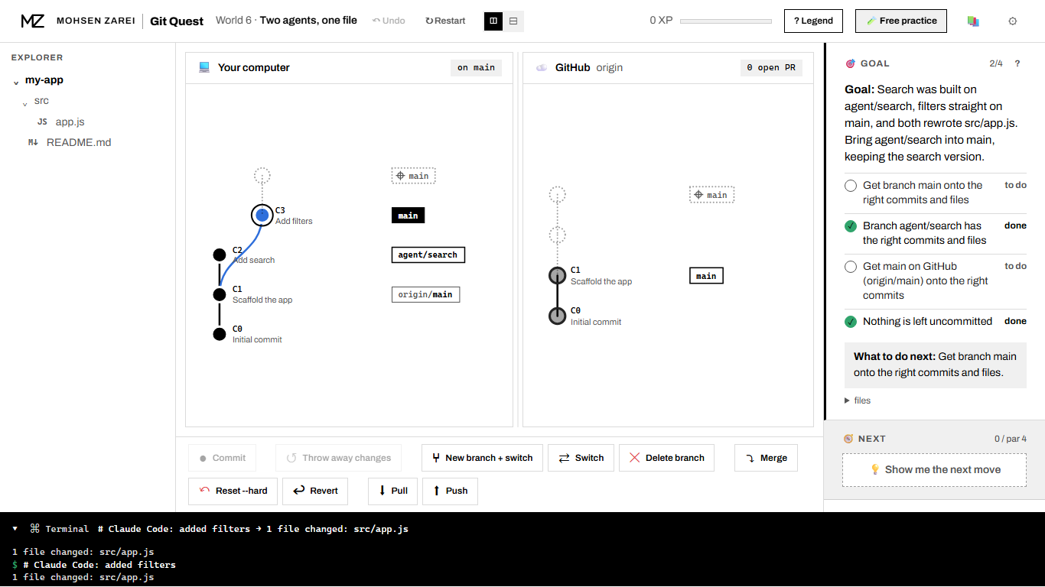The height and width of the screenshot is (587, 1045).
Task: Click the 'on main' status badge
Action: [x=476, y=67]
